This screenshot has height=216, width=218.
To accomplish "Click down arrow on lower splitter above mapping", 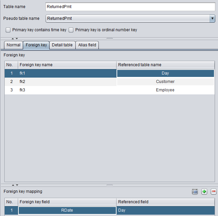I will click(x=17, y=185).
